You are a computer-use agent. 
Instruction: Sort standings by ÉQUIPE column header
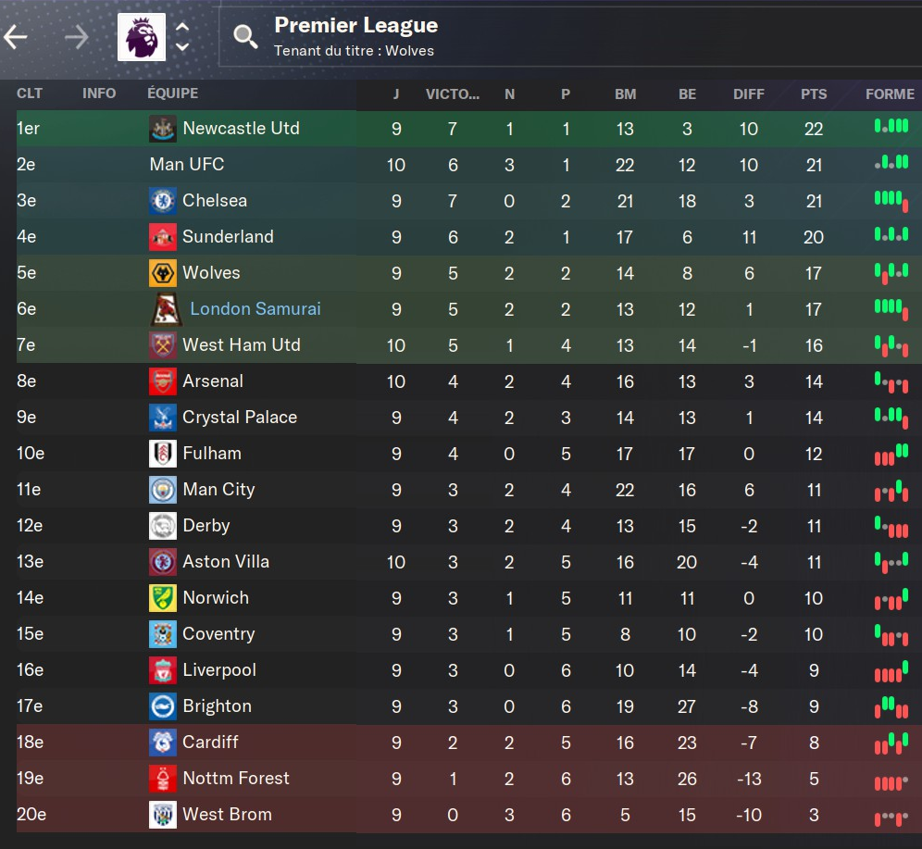[x=173, y=93]
